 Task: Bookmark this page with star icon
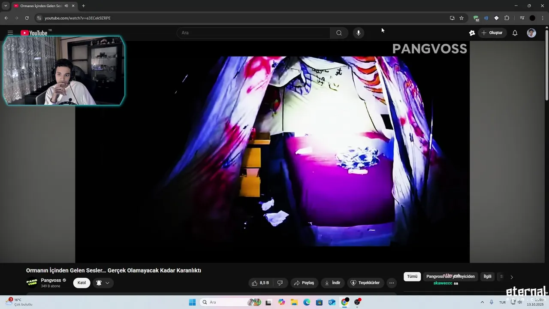pyautogui.click(x=462, y=18)
